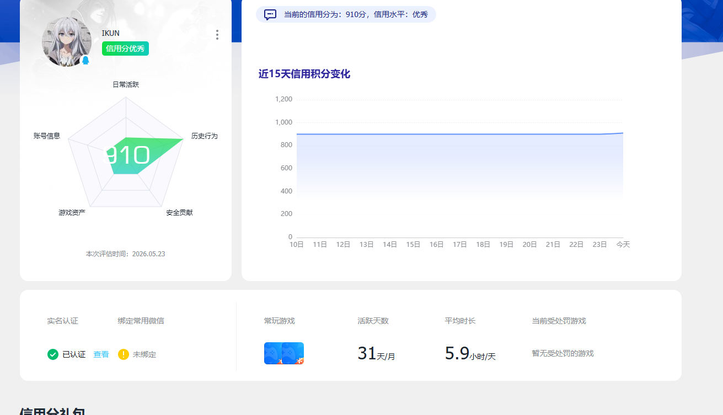Screen dimensions: 723x415
Task: Click the 暂无受处罚的游戏 text
Action: [563, 353]
